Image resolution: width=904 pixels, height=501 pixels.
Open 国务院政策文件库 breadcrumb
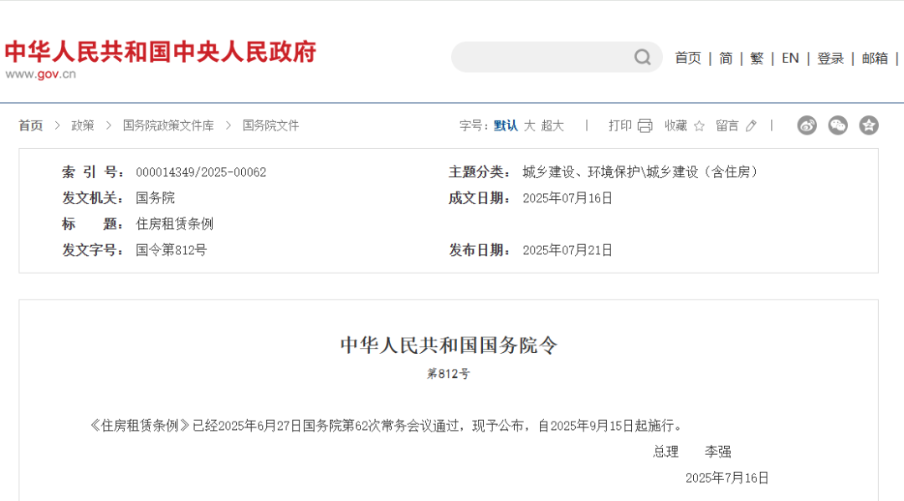[168, 125]
